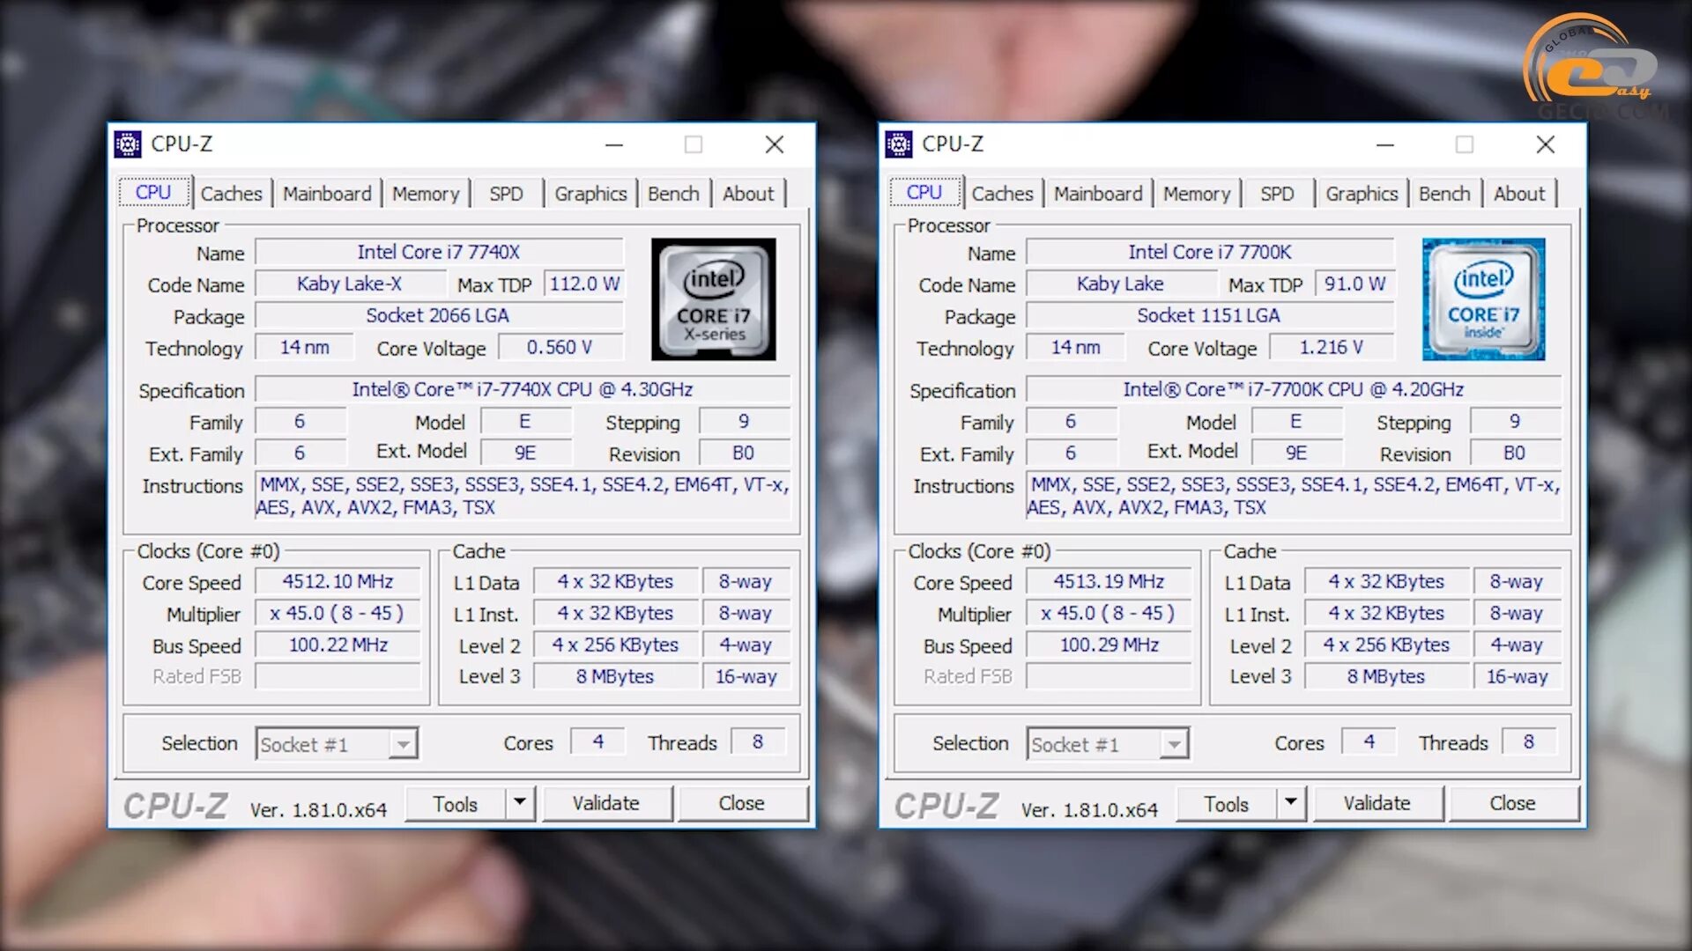Viewport: 1692px width, 951px height.
Task: Expand Socket #1 selection dropdown in right window
Action: [x=1174, y=744]
